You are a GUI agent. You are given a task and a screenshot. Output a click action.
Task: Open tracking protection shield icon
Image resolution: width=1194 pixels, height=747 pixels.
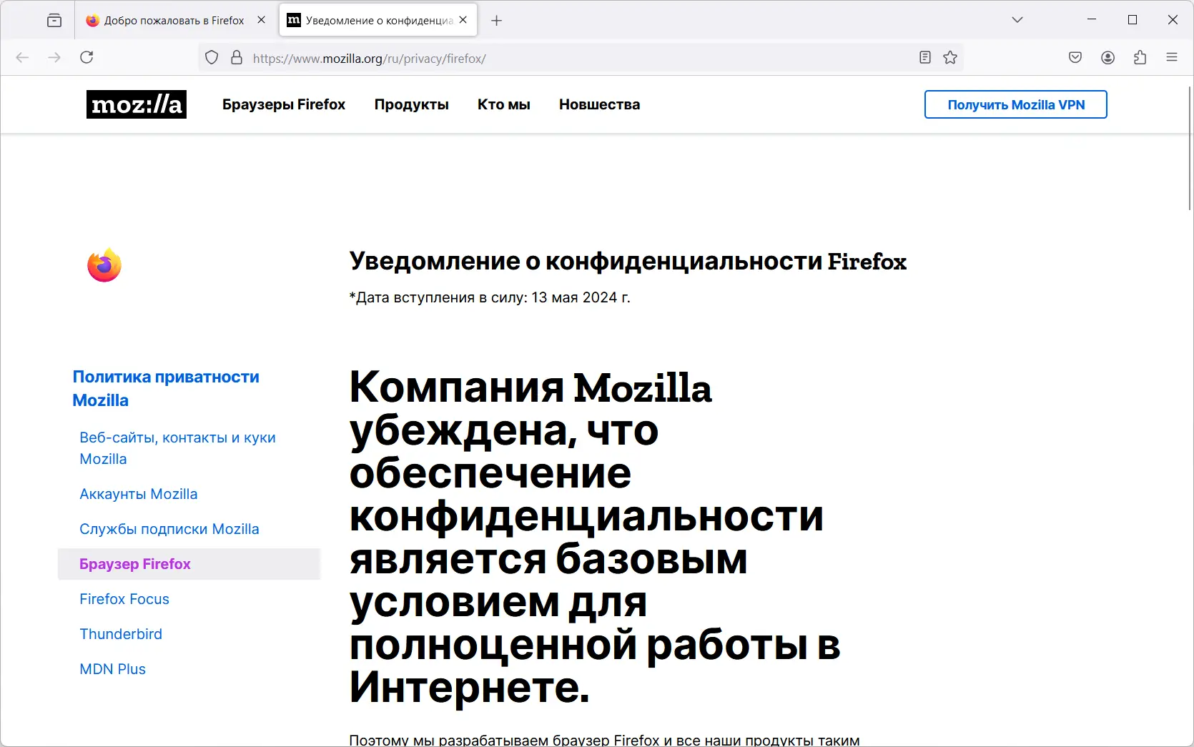pos(212,58)
